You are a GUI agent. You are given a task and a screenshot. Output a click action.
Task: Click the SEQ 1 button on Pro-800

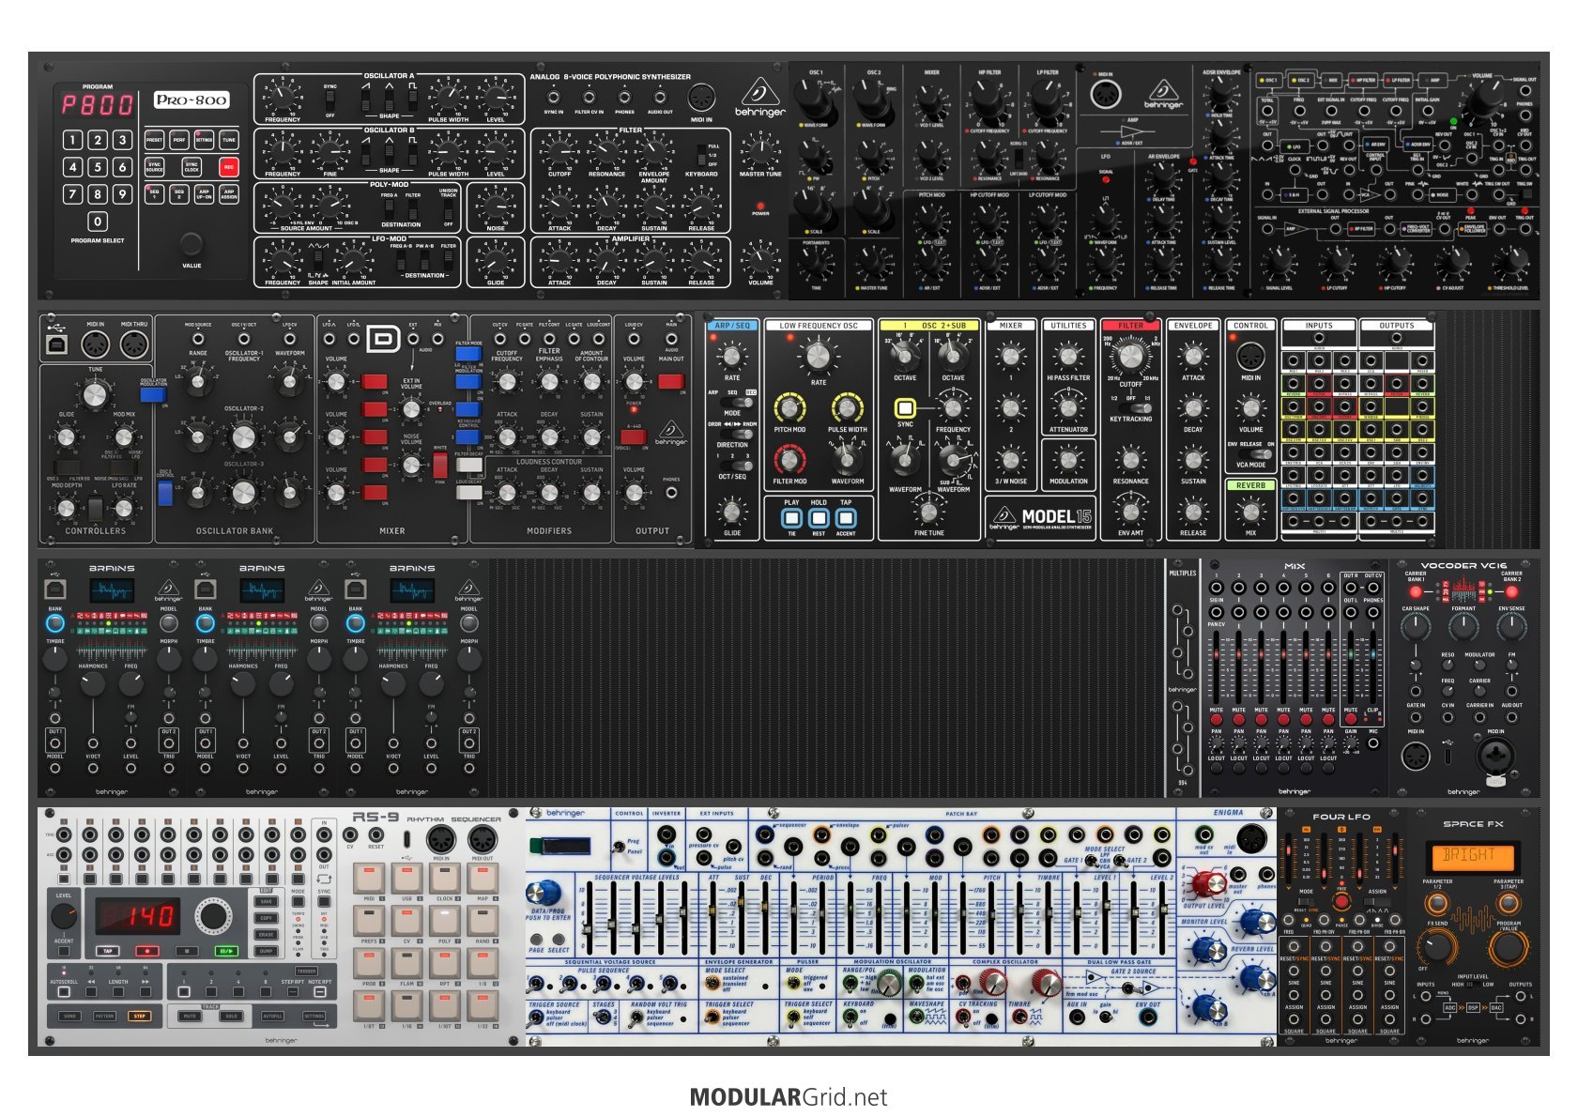[x=154, y=194]
